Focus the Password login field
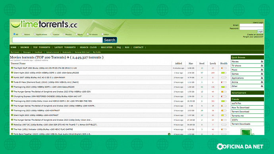Viewport: 274px width, 154px height. click(x=251, y=28)
